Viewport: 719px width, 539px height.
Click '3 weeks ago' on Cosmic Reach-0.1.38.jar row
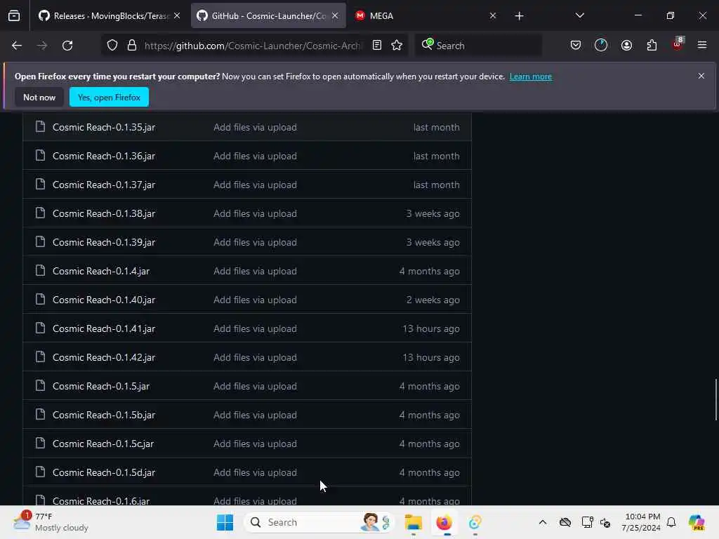click(x=433, y=213)
